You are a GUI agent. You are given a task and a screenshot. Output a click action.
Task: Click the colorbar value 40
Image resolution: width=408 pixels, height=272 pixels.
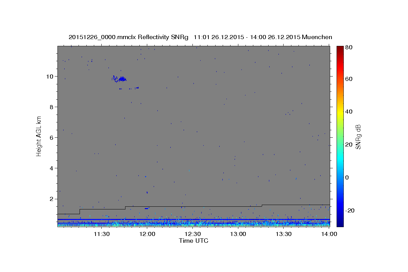click(x=350, y=112)
